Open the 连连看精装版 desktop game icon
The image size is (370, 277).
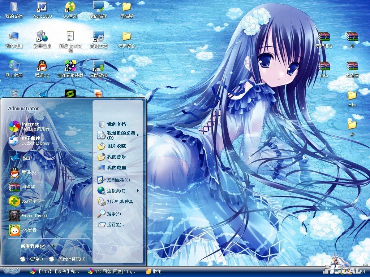70,69
